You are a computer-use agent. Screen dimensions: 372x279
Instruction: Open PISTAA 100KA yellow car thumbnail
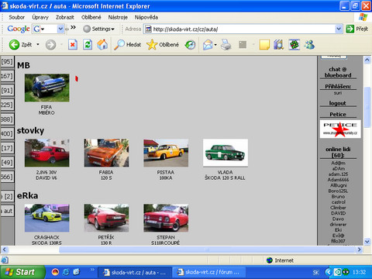tap(166, 153)
